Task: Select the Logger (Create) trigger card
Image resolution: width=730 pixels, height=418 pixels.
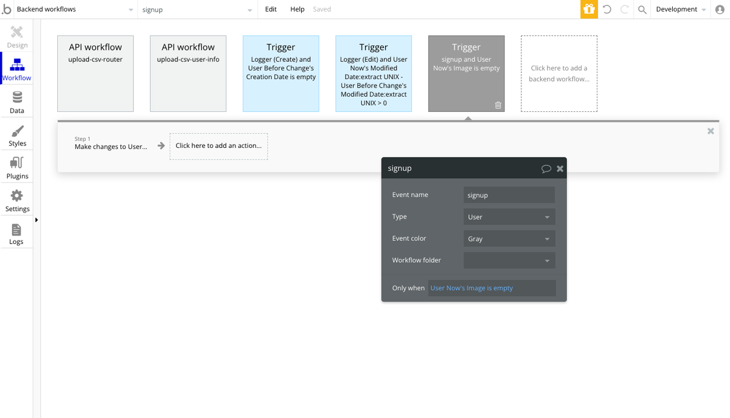Action: (x=281, y=74)
